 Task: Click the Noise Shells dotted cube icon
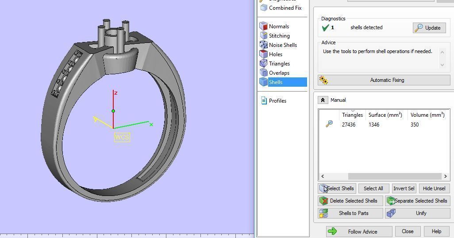tap(263, 45)
